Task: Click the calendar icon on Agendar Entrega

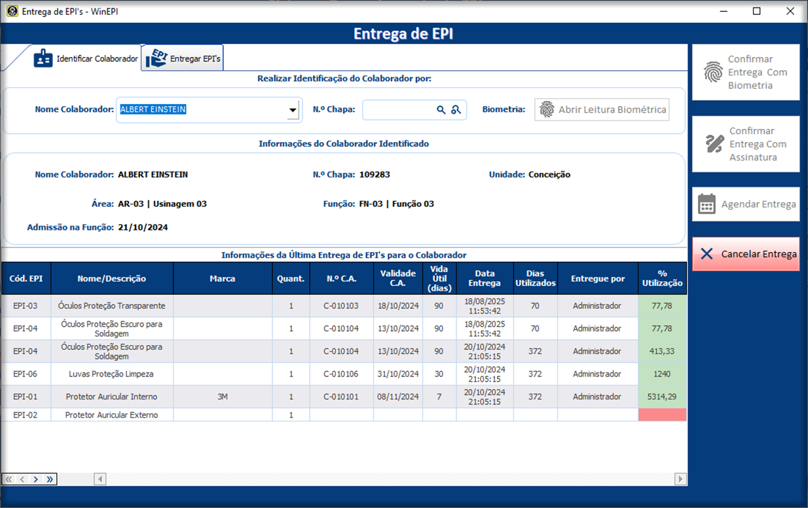Action: point(707,204)
